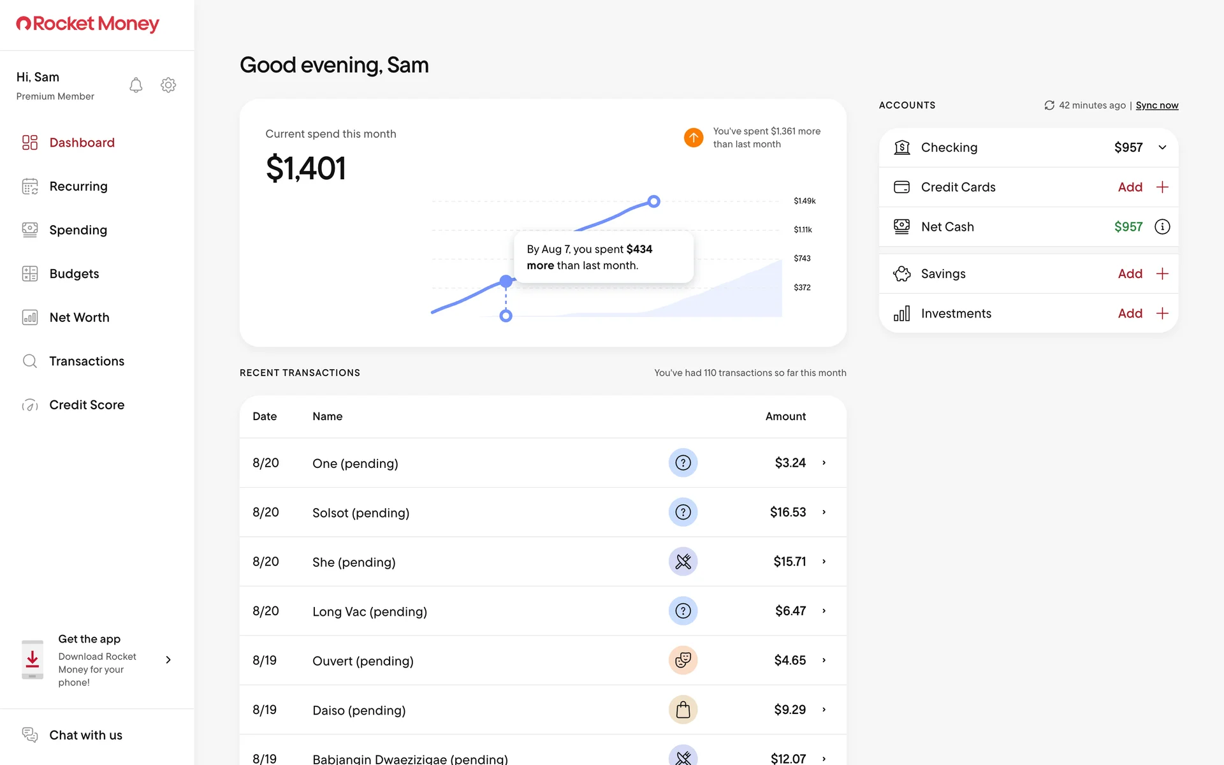Screen dimensions: 1224x765
Task: Click the sync refresh icon
Action: 1049,105
